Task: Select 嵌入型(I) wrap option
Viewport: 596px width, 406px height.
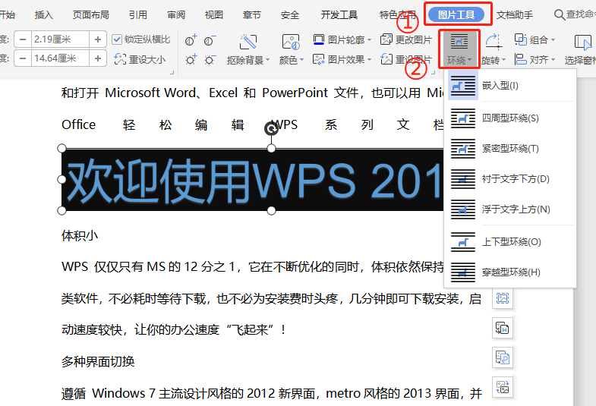Action: 510,86
